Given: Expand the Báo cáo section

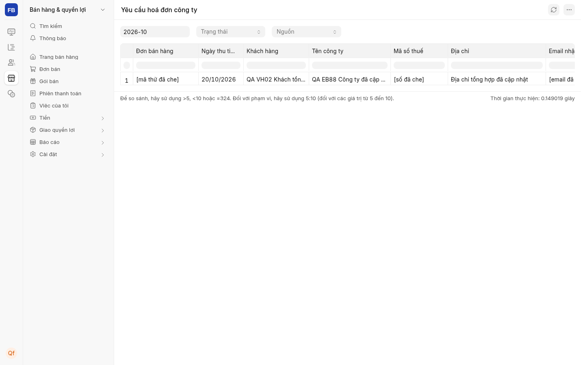Looking at the screenshot, I should [x=68, y=142].
